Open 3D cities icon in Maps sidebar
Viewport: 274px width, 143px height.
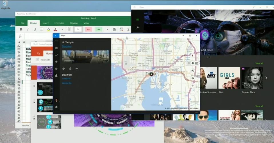pos(56,76)
